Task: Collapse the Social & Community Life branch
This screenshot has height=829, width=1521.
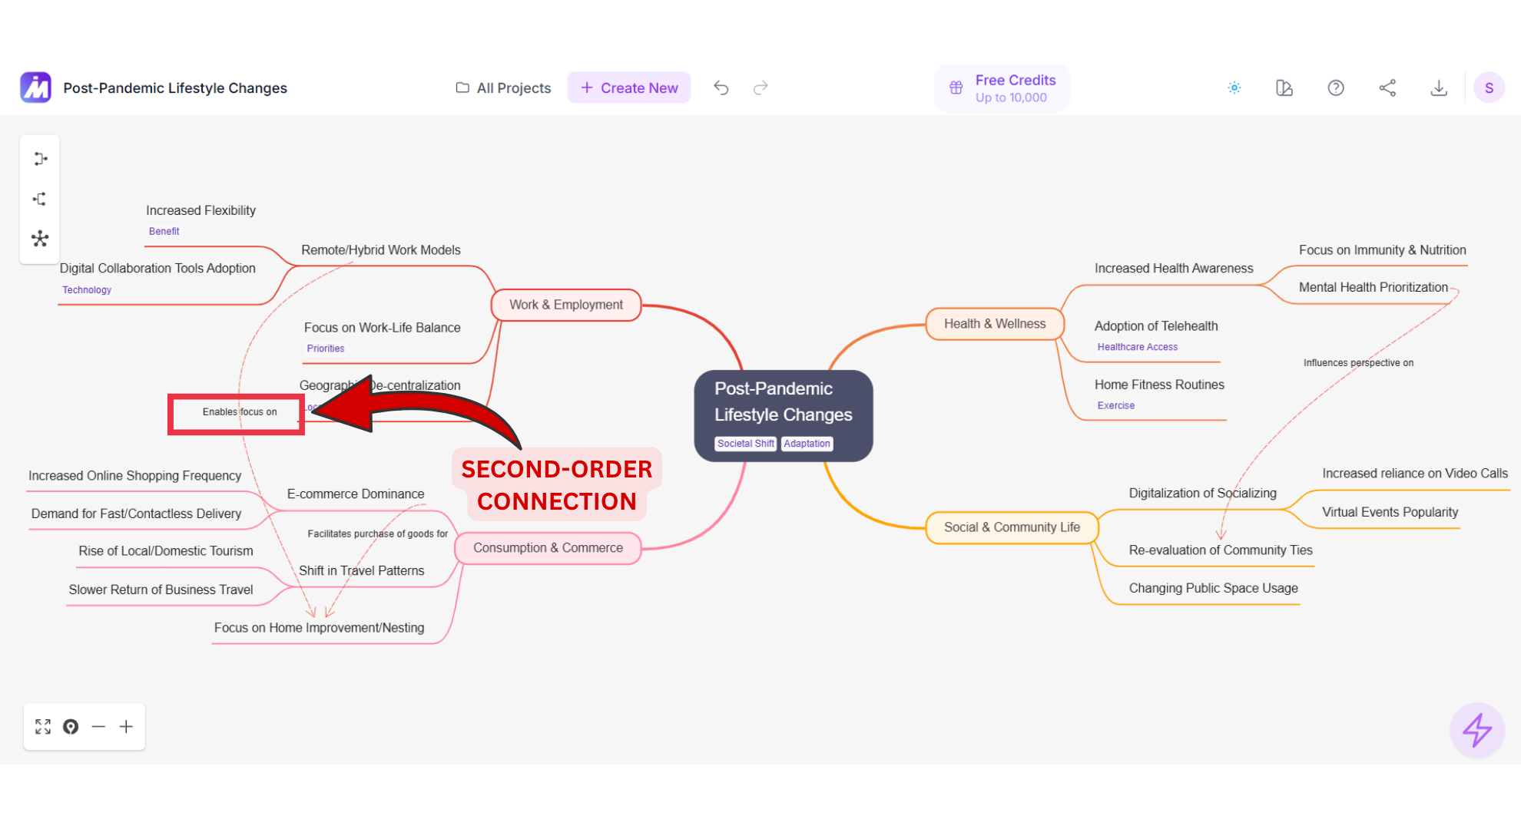Action: pyautogui.click(x=1012, y=527)
